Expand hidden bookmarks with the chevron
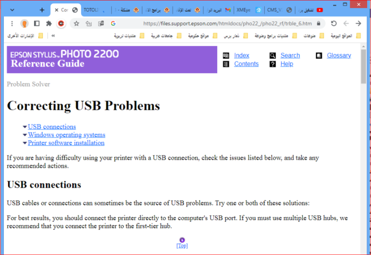This screenshot has width=371, height=255. click(x=53, y=36)
